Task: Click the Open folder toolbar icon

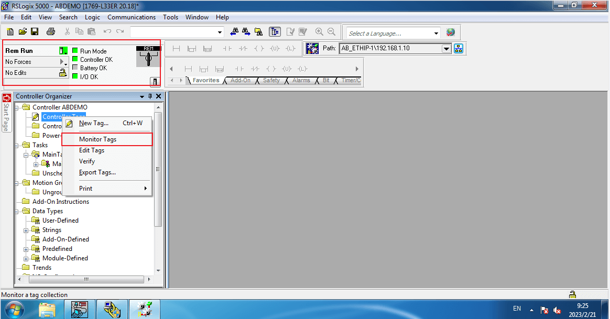Action: pyautogui.click(x=23, y=32)
